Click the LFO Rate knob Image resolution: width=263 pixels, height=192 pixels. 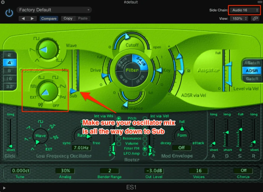point(82,135)
